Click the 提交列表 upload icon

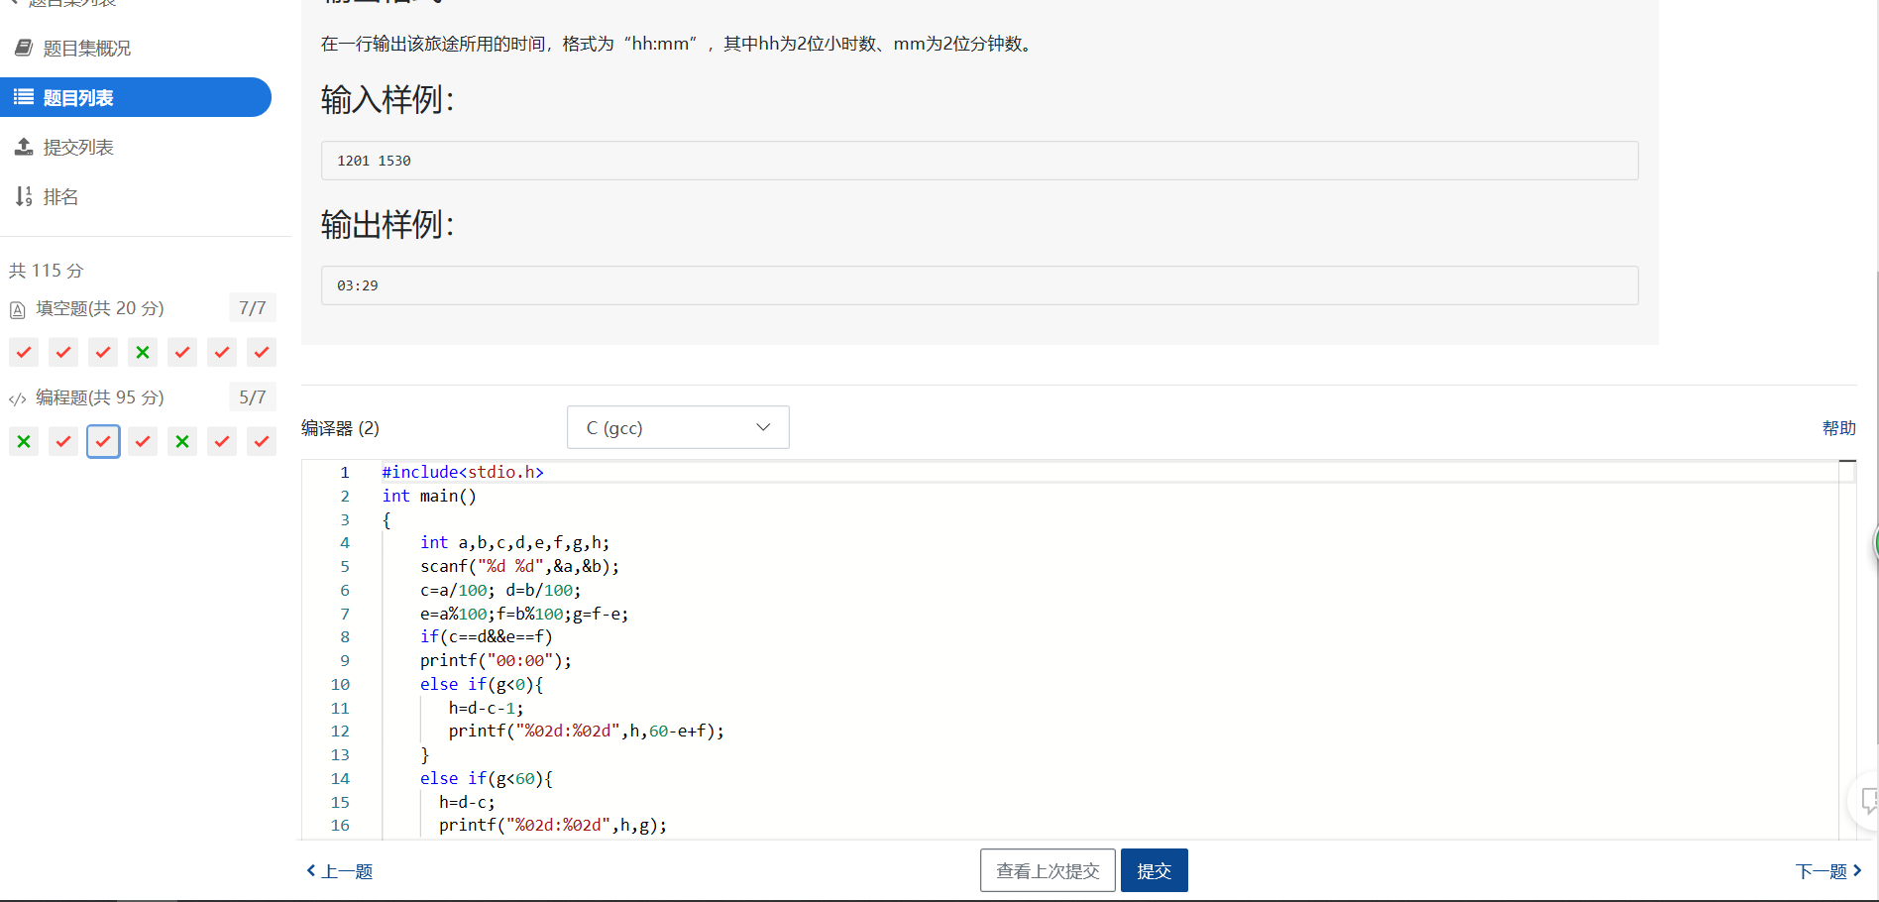pyautogui.click(x=24, y=147)
